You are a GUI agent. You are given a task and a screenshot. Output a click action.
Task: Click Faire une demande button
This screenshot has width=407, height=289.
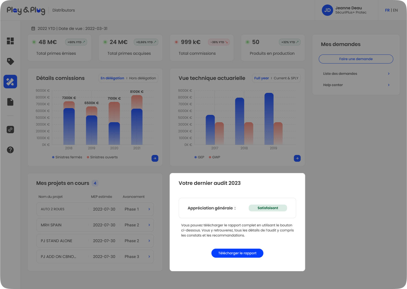coord(356,59)
